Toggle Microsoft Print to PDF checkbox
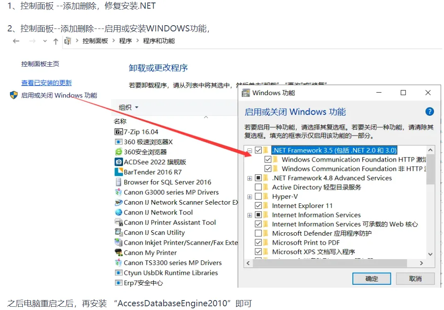Image resolution: width=444 pixels, height=310 pixels. 258,243
